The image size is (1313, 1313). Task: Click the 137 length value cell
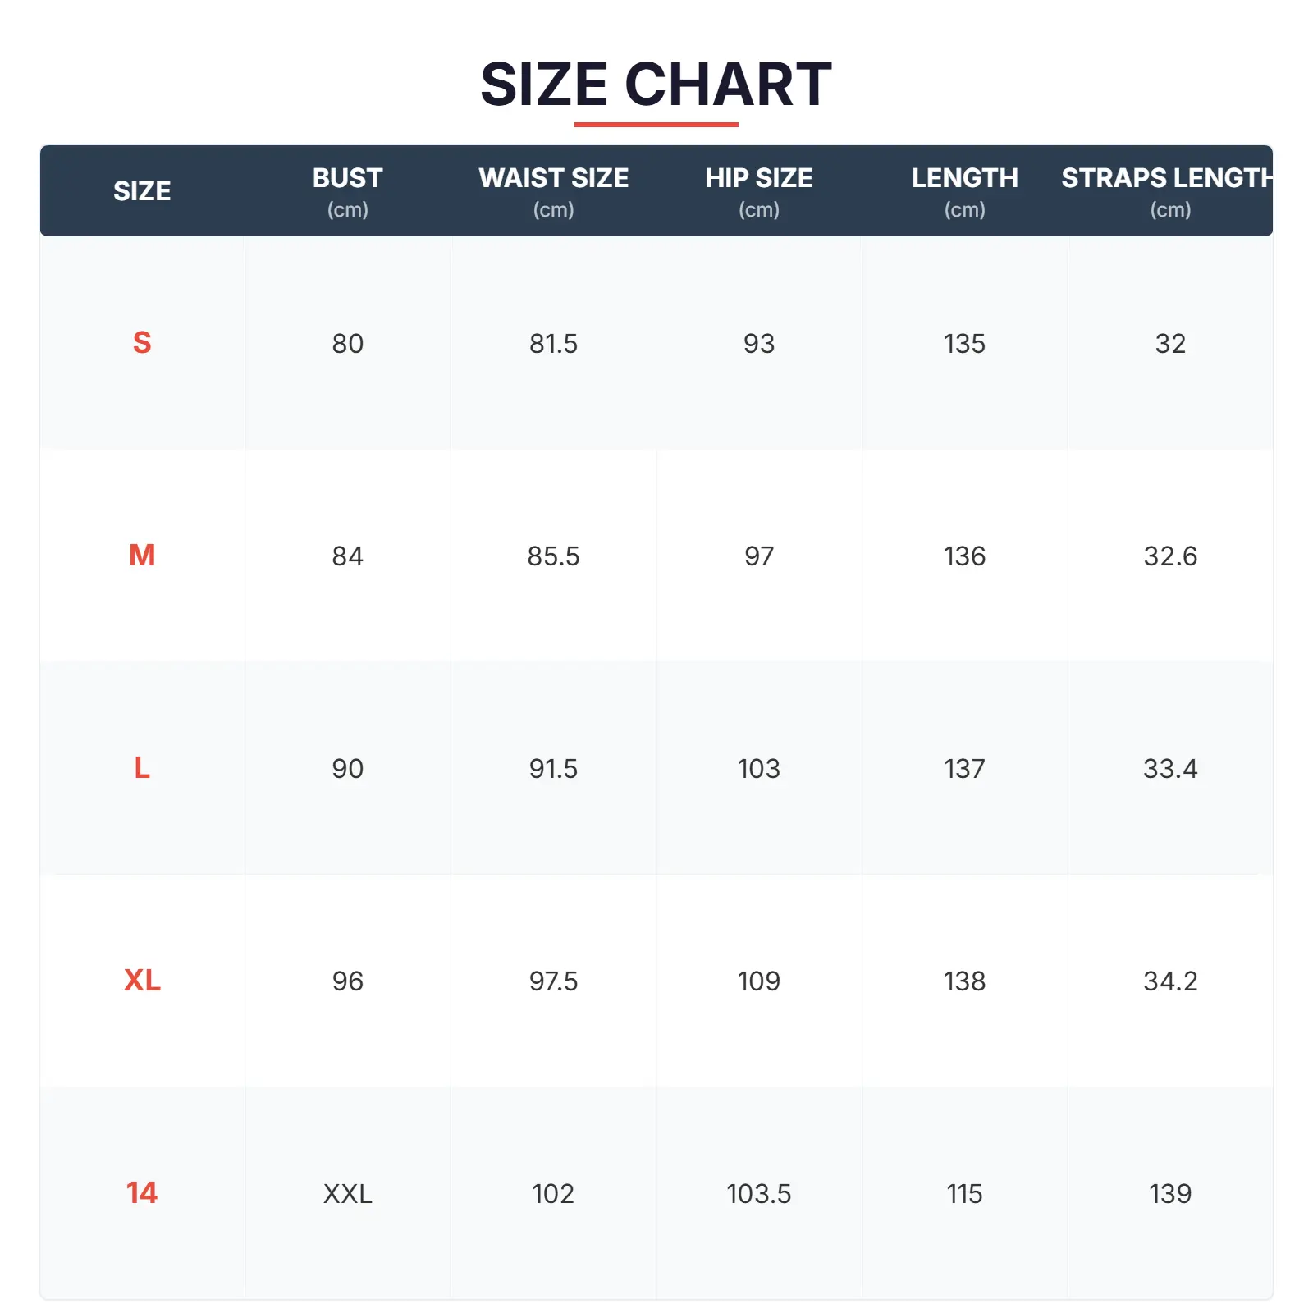click(964, 769)
